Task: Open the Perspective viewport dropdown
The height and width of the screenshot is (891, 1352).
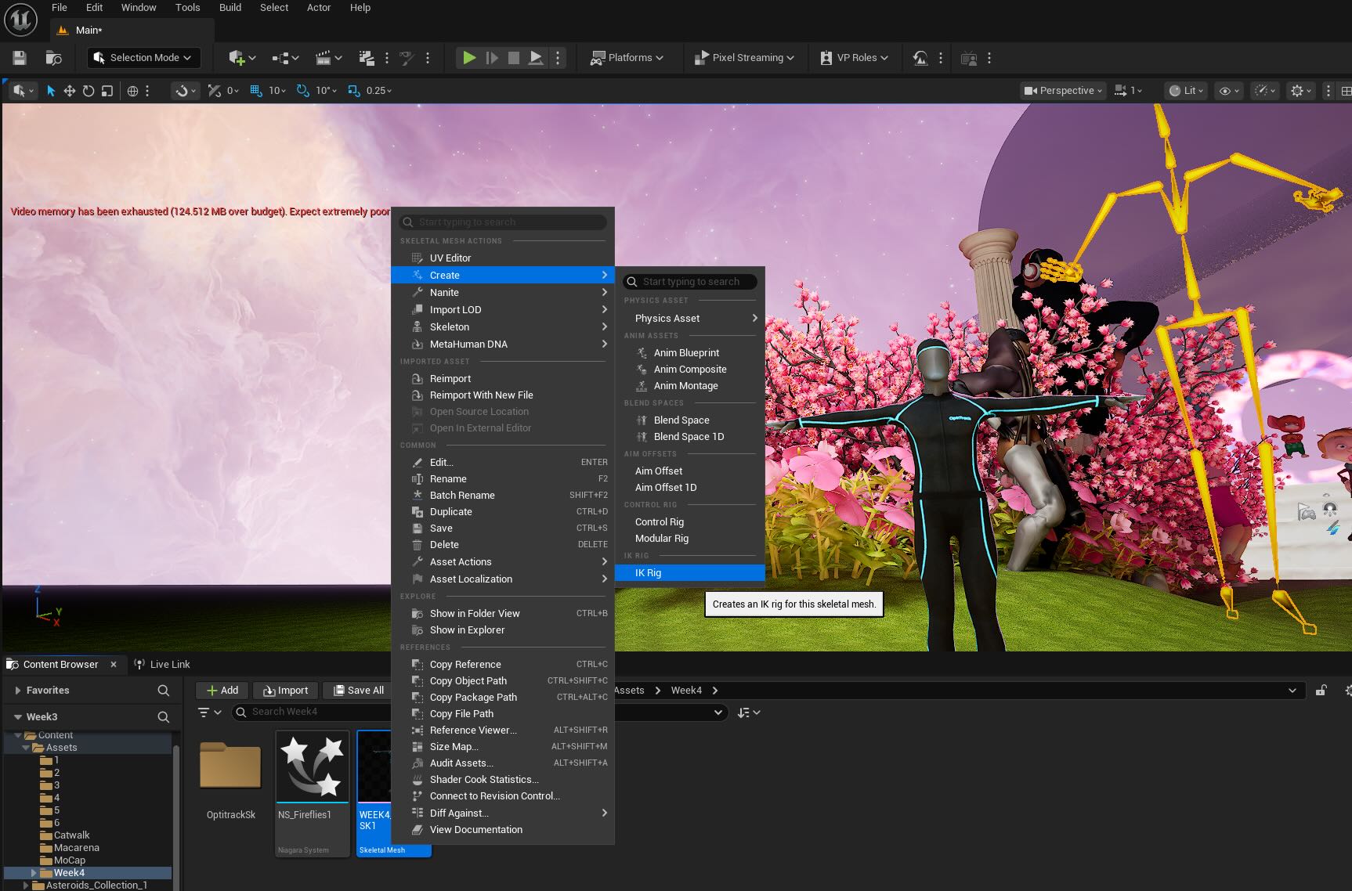Action: tap(1061, 90)
